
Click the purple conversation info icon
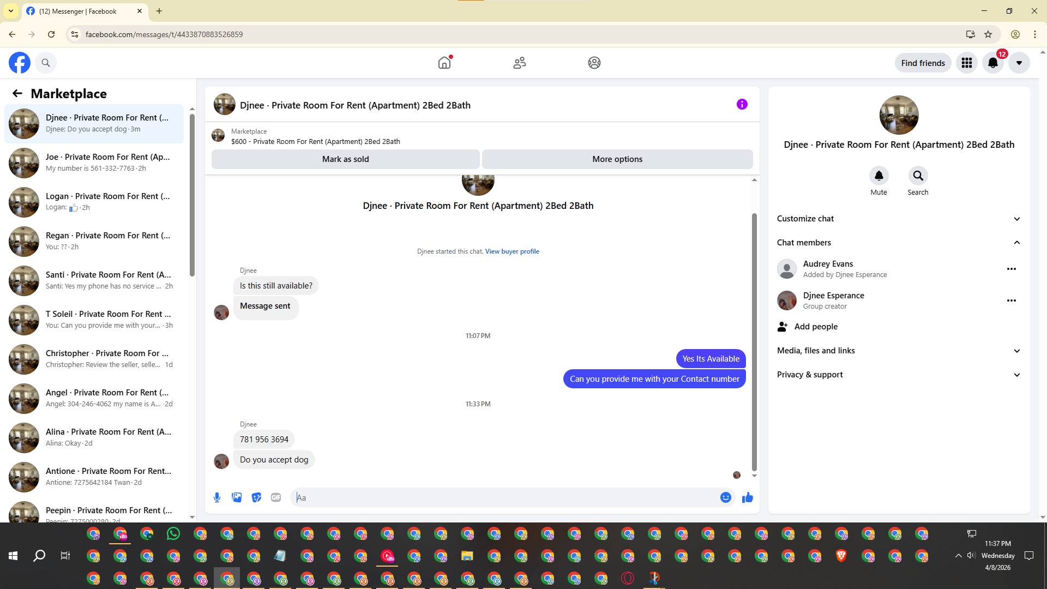(742, 104)
